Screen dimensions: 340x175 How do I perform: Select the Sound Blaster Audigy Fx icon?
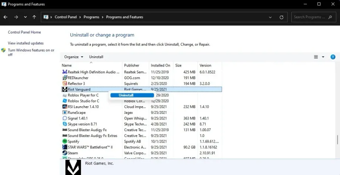tap(65, 130)
